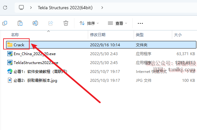
Task: Expand breadcrumb chevron after This PC icon
Action: (x=31, y=7)
